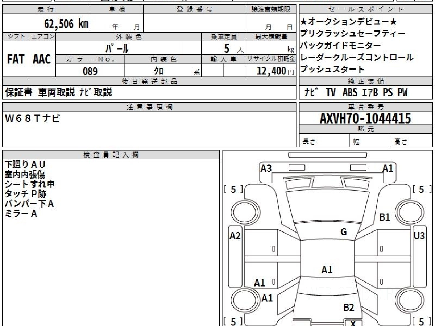435x326 pixels.
Task: Select プリクラッシュセーフティー sales point
Action: 353,34
